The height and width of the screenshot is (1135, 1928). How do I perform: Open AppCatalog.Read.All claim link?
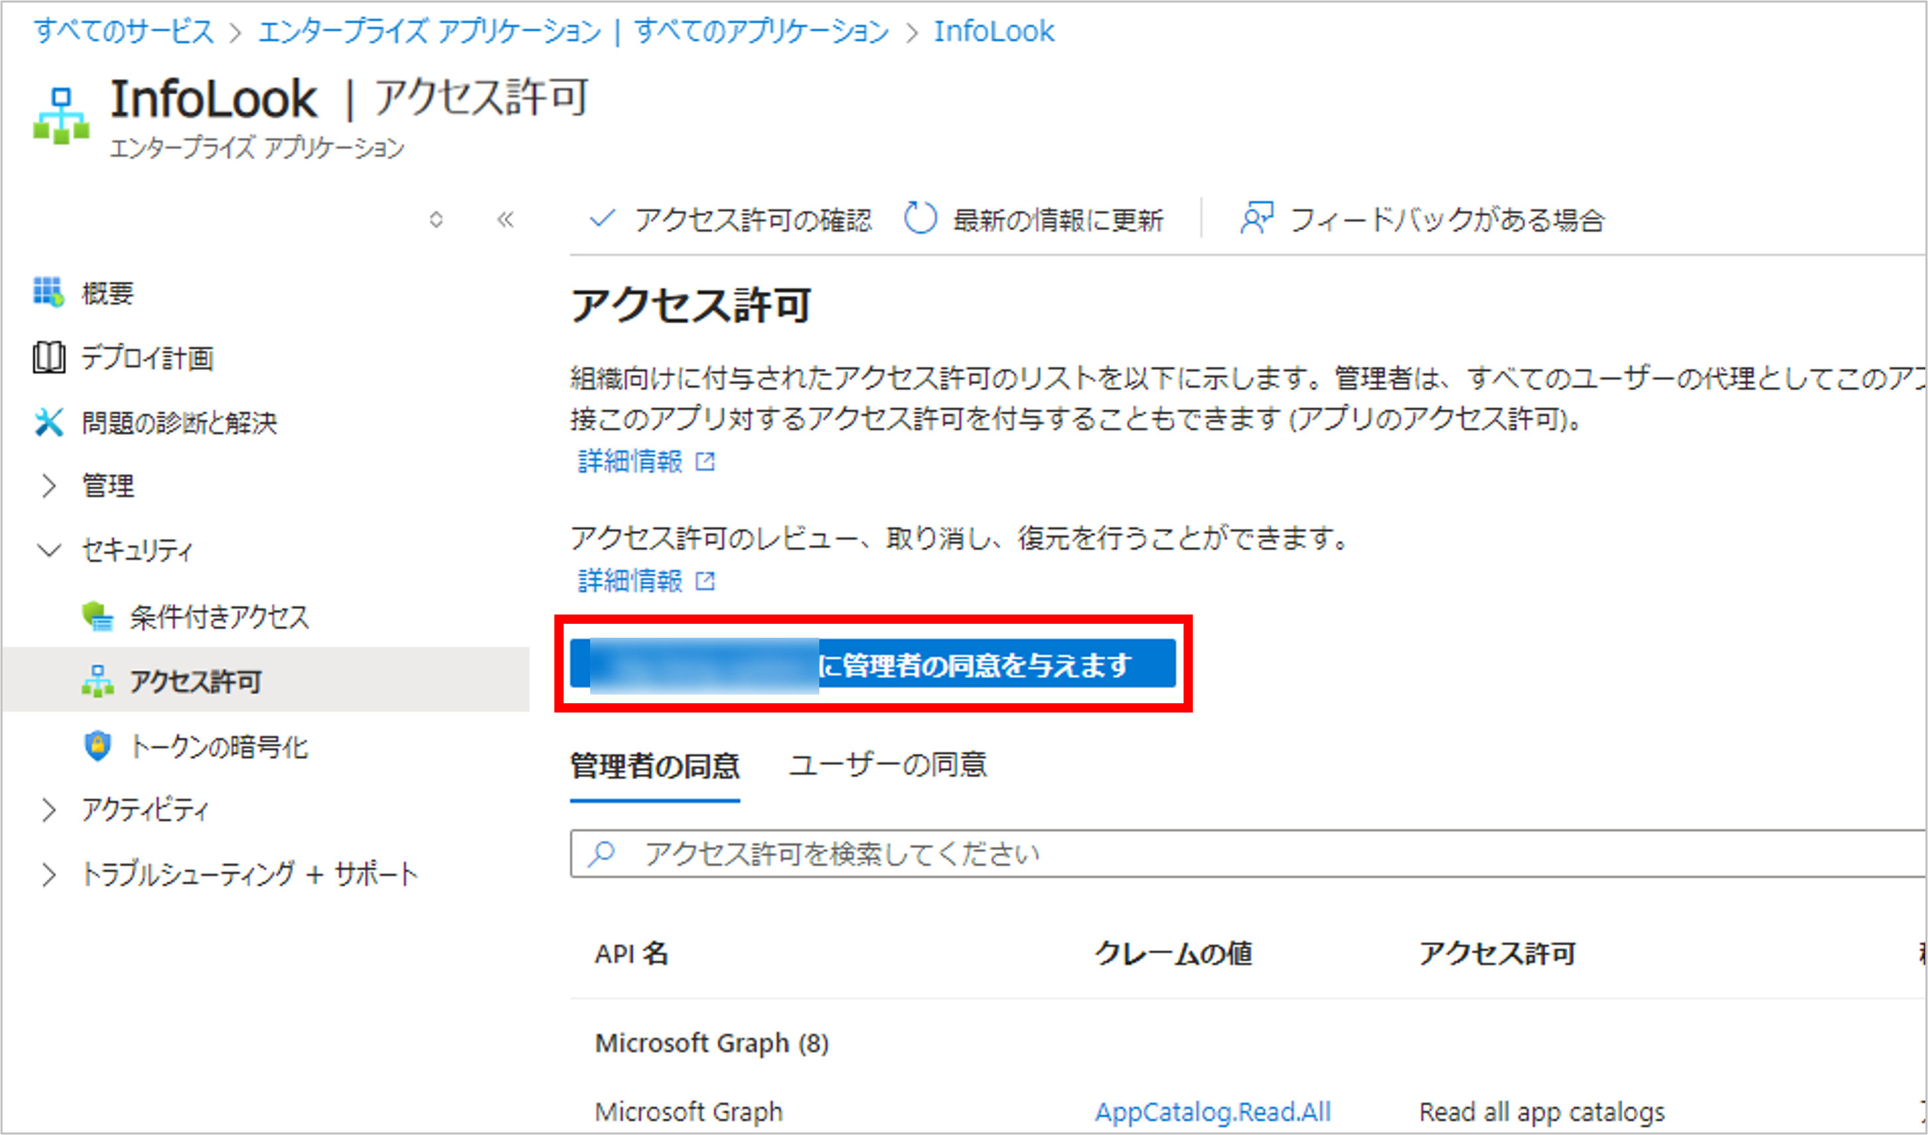click(1213, 1111)
